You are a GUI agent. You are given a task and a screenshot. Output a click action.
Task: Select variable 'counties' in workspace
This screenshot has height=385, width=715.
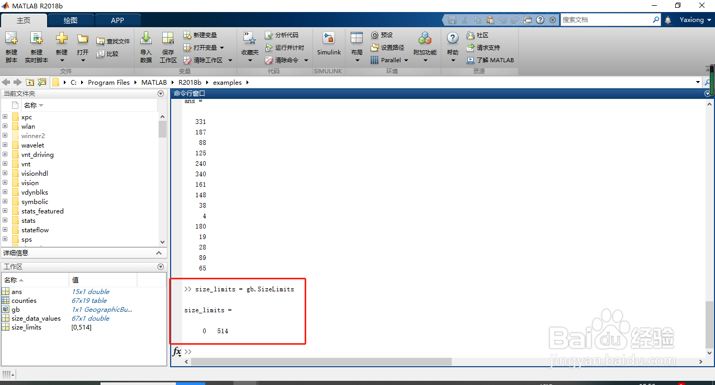(x=24, y=301)
